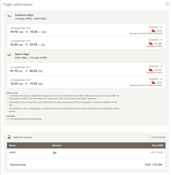This screenshot has width=172, height=175.
Task: Click the airplane icon in Adult services row
Action: [55, 153]
